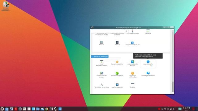Screen dimensions: 198x111
Task: Open Associações de arquivos module
Action: click(132, 63)
